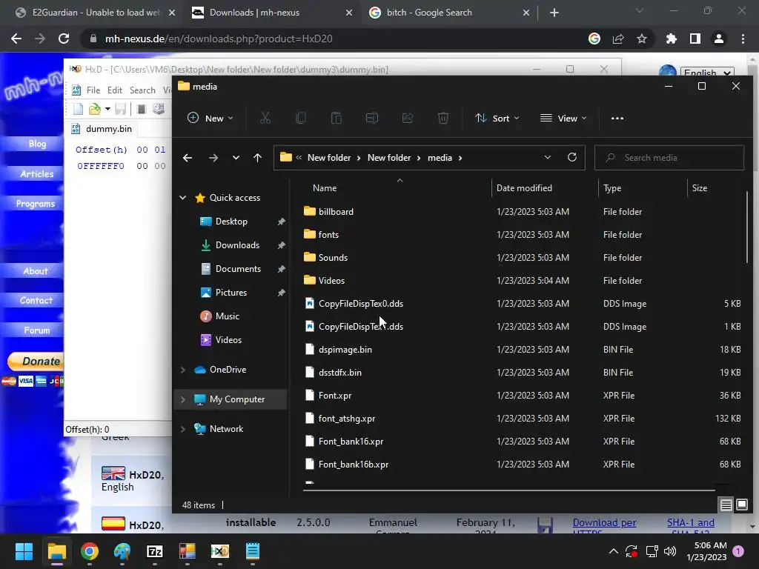Image resolution: width=759 pixels, height=569 pixels.
Task: Open Windows Start menu
Action: tap(24, 551)
